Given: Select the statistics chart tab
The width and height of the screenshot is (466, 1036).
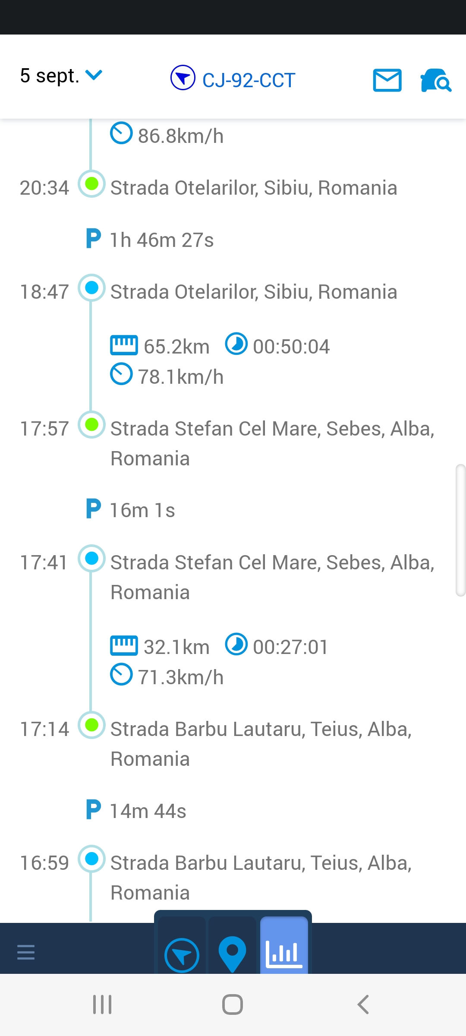Looking at the screenshot, I should 284,953.
